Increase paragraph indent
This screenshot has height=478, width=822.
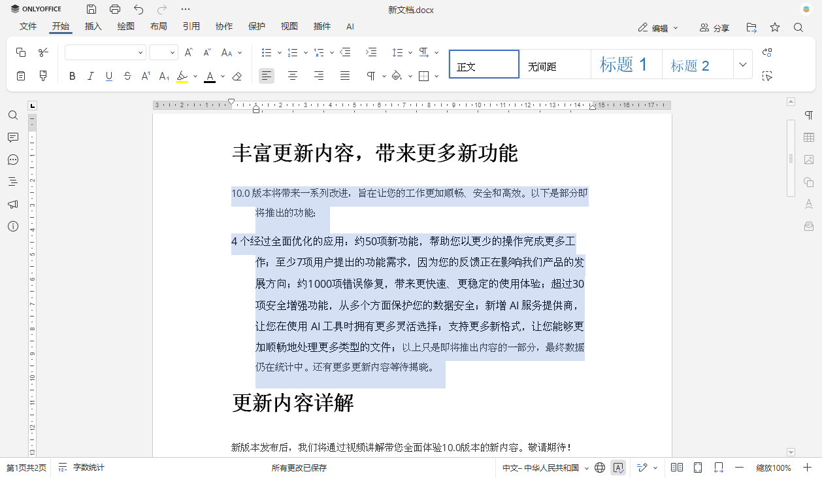click(371, 52)
